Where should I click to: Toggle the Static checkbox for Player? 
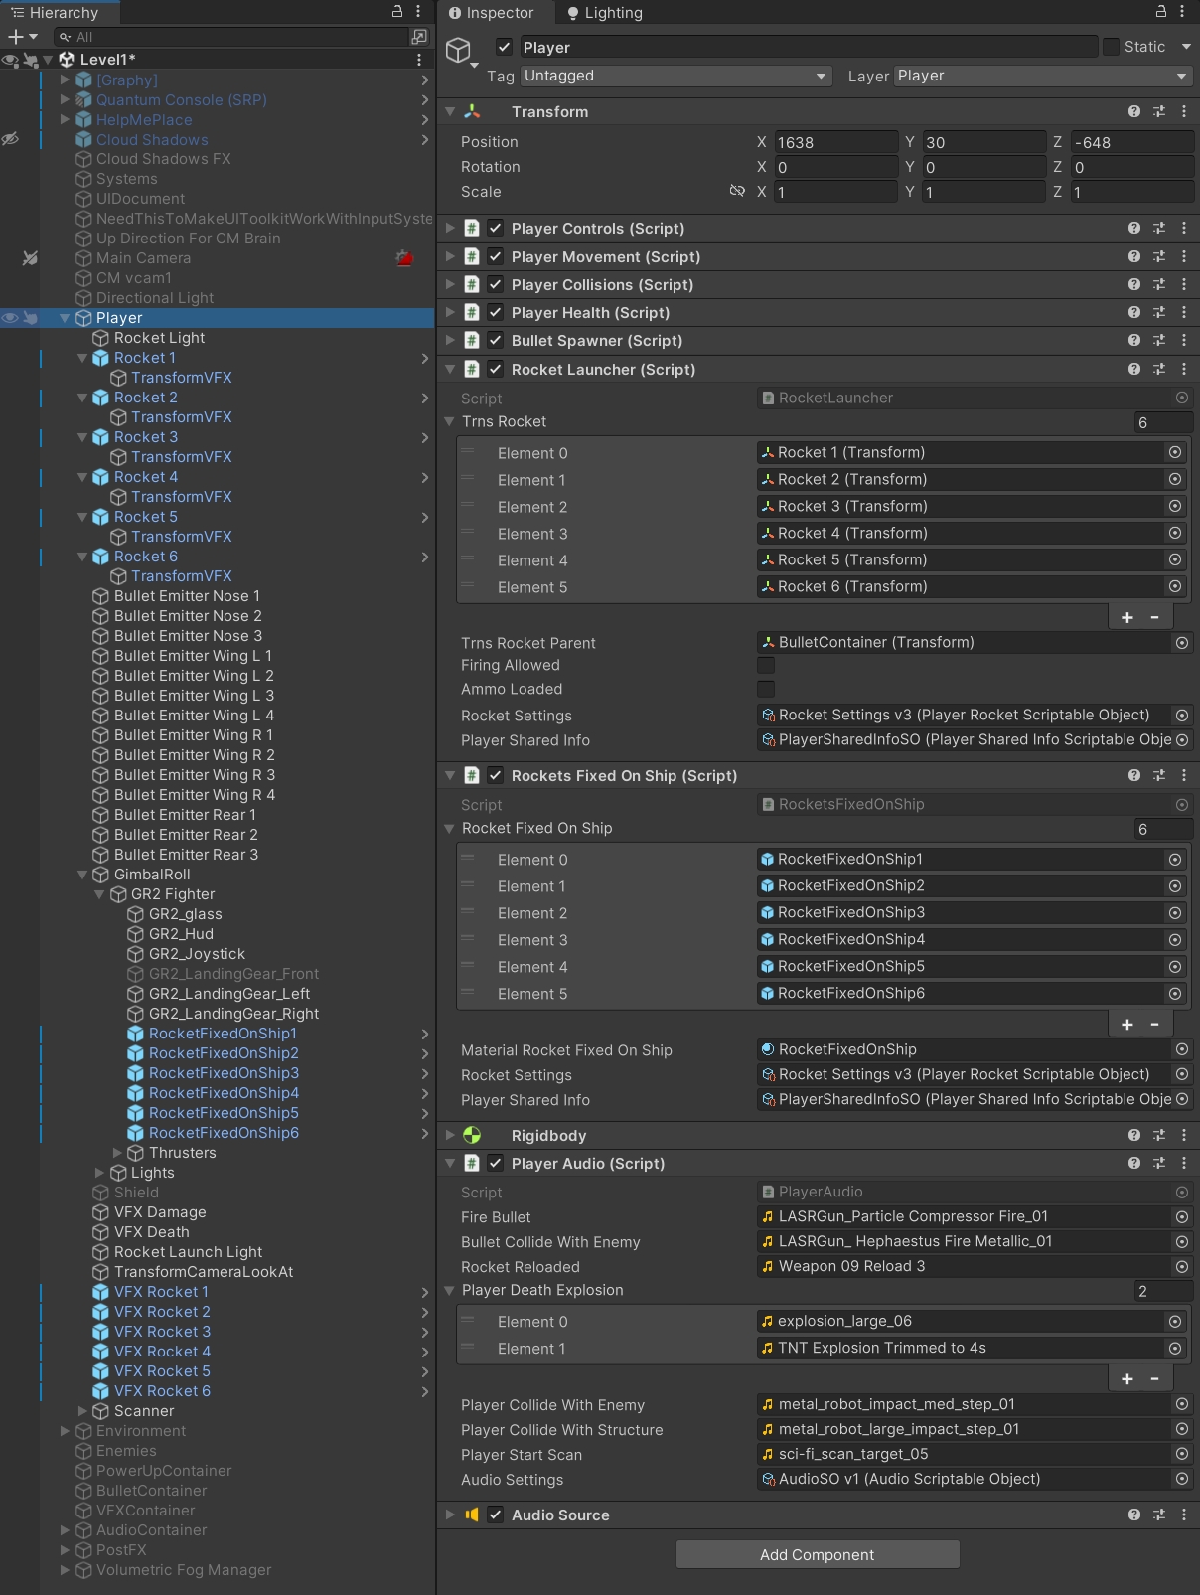point(1111,47)
